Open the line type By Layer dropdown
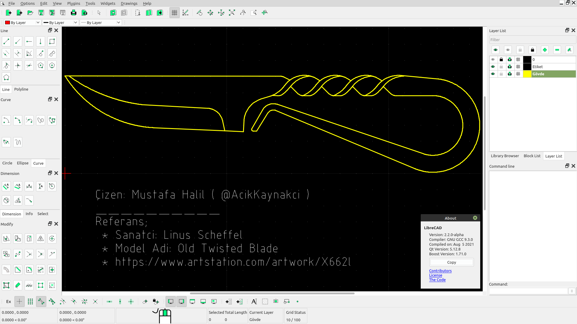Screen dimensions: 577x324 pyautogui.click(x=101, y=22)
